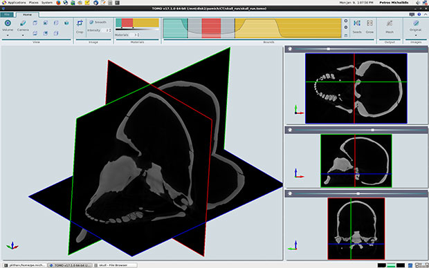429x268 pixels.
Task: Click the small icon below the minus icon
Action: (346, 35)
